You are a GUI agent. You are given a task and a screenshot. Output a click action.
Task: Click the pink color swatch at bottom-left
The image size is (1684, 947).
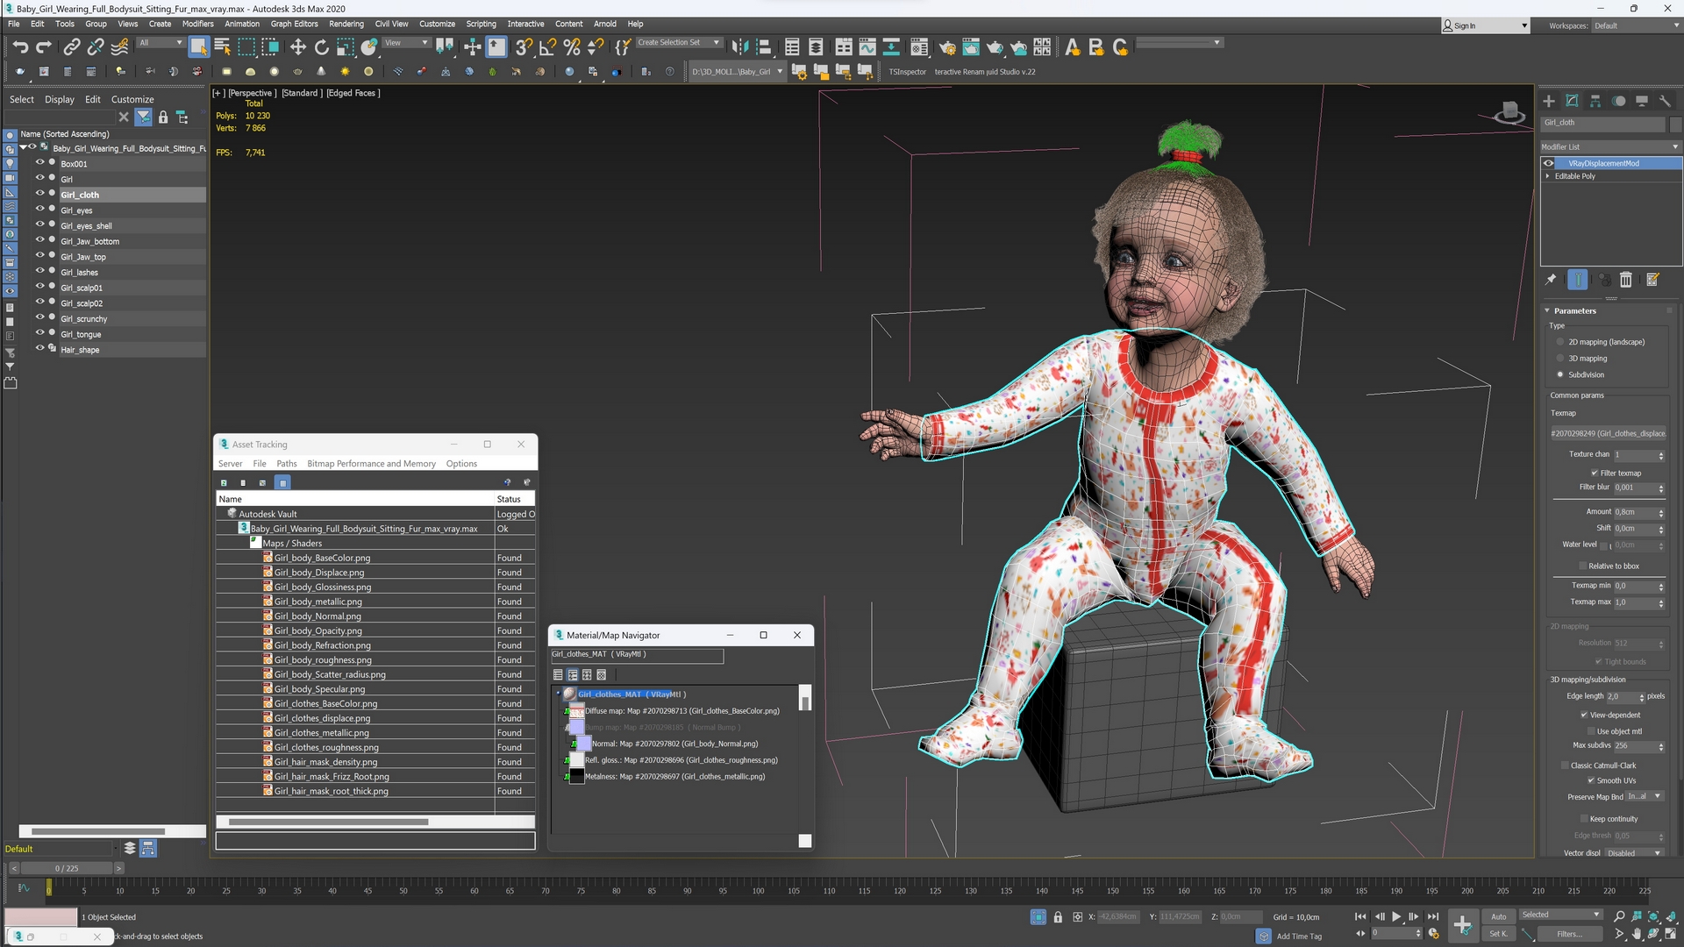[40, 917]
